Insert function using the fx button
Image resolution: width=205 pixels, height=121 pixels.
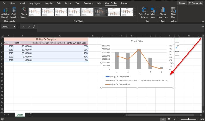pos(34,27)
